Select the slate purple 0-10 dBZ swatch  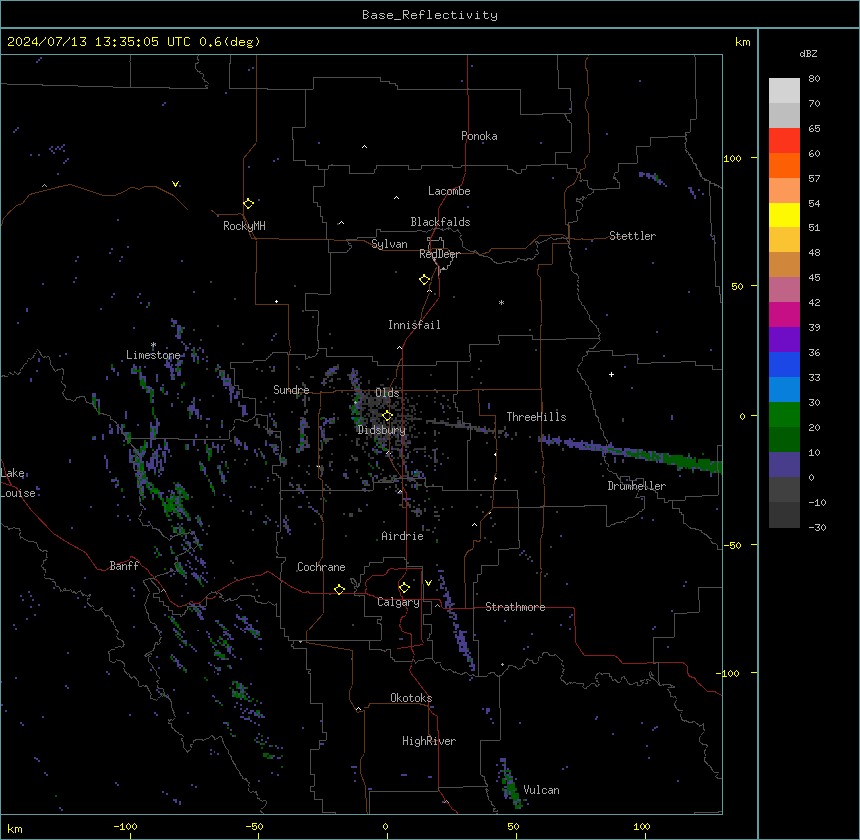(x=784, y=465)
